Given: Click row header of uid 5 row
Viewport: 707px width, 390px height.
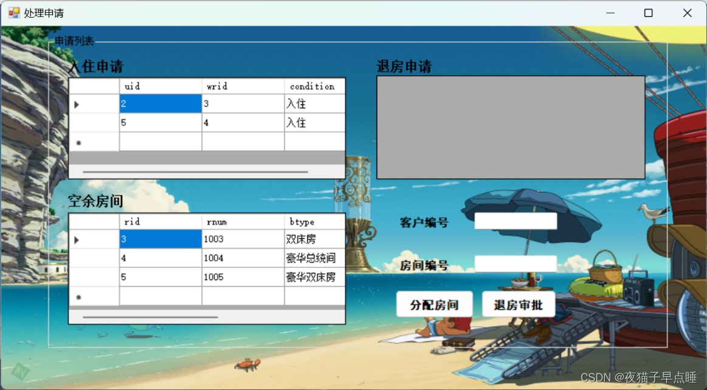Looking at the screenshot, I should (x=94, y=123).
